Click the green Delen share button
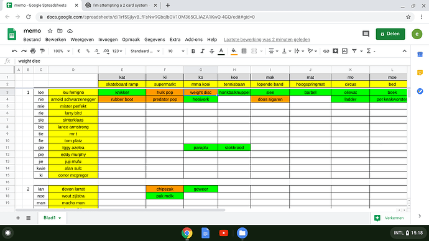The image size is (429, 241). coord(390,34)
